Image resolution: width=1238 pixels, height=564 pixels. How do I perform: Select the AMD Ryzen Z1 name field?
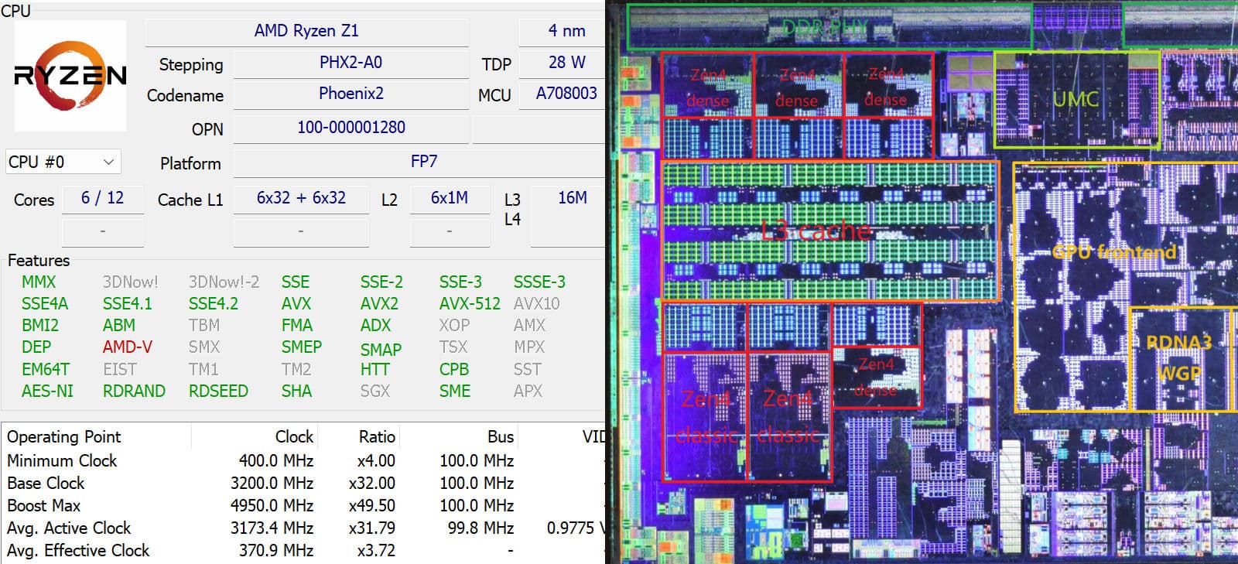pyautogui.click(x=306, y=31)
